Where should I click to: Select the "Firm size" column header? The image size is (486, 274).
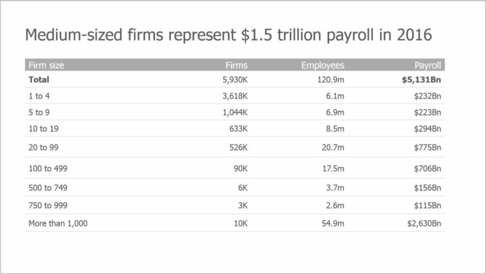(x=46, y=65)
